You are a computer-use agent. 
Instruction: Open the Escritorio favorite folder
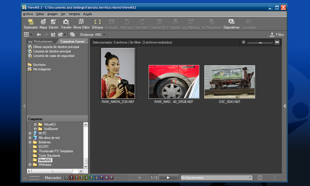tap(37, 65)
